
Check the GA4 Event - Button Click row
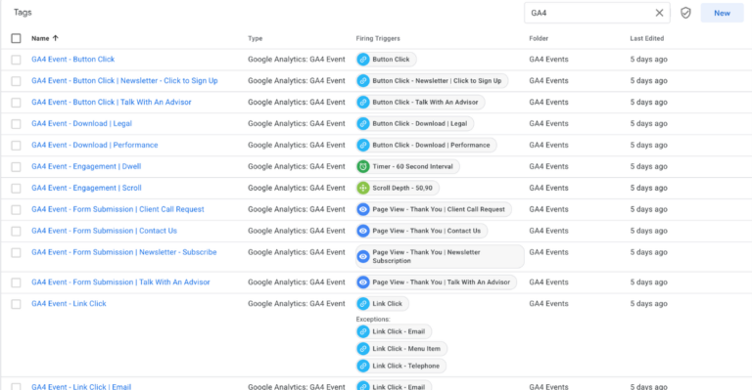click(x=16, y=60)
